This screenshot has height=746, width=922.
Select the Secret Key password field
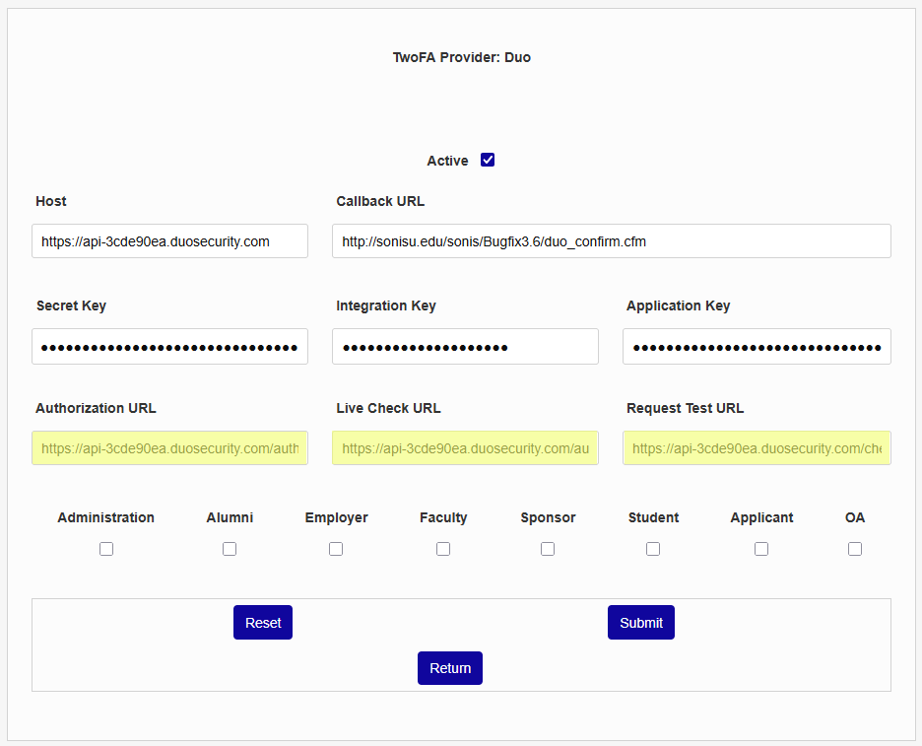[169, 347]
